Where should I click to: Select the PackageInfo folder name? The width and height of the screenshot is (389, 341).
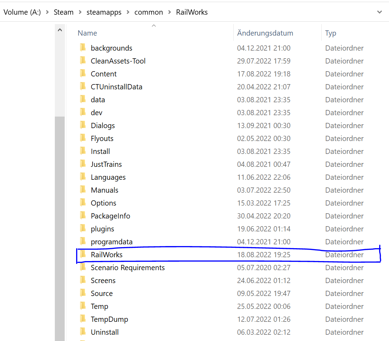110,216
